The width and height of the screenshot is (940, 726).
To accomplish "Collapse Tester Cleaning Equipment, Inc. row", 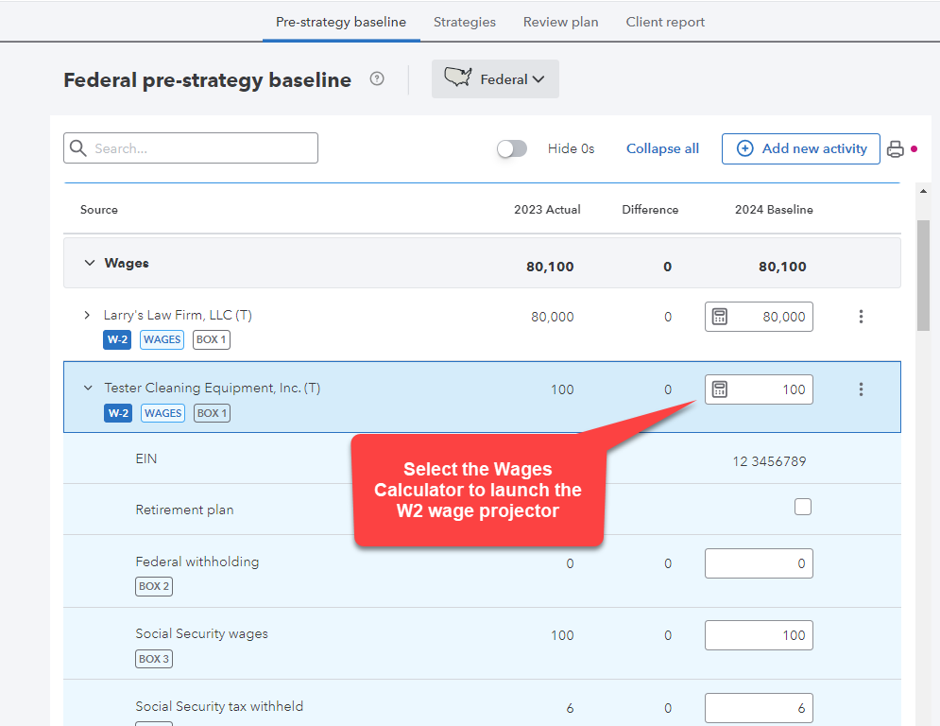I will tap(88, 388).
